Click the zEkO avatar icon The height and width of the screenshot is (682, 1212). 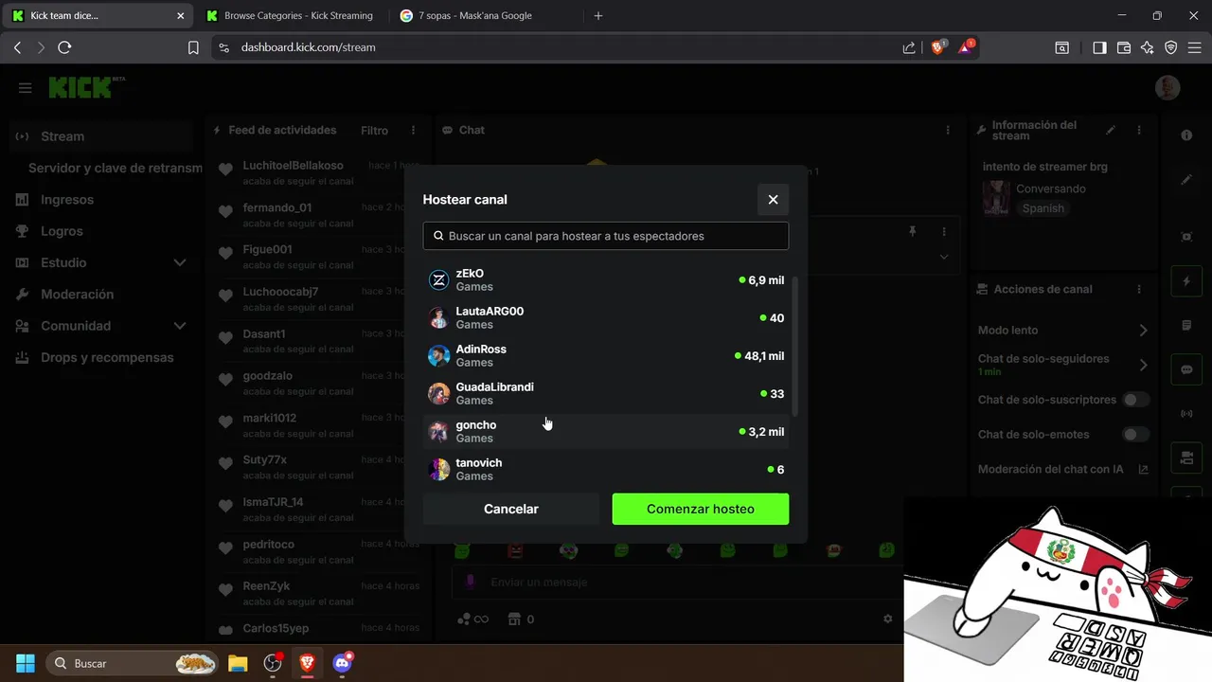(438, 280)
